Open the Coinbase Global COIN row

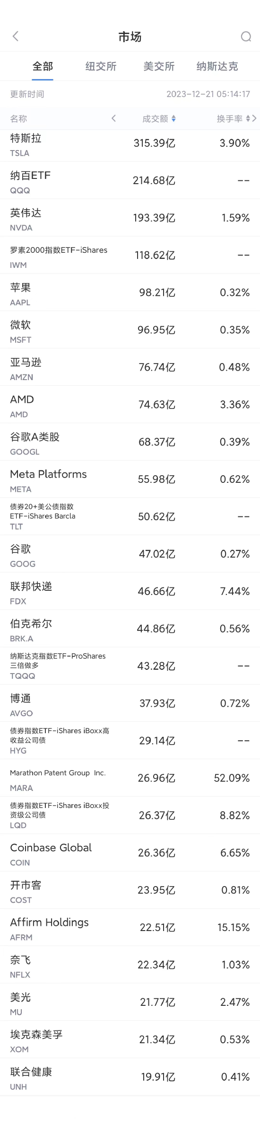coord(130,852)
